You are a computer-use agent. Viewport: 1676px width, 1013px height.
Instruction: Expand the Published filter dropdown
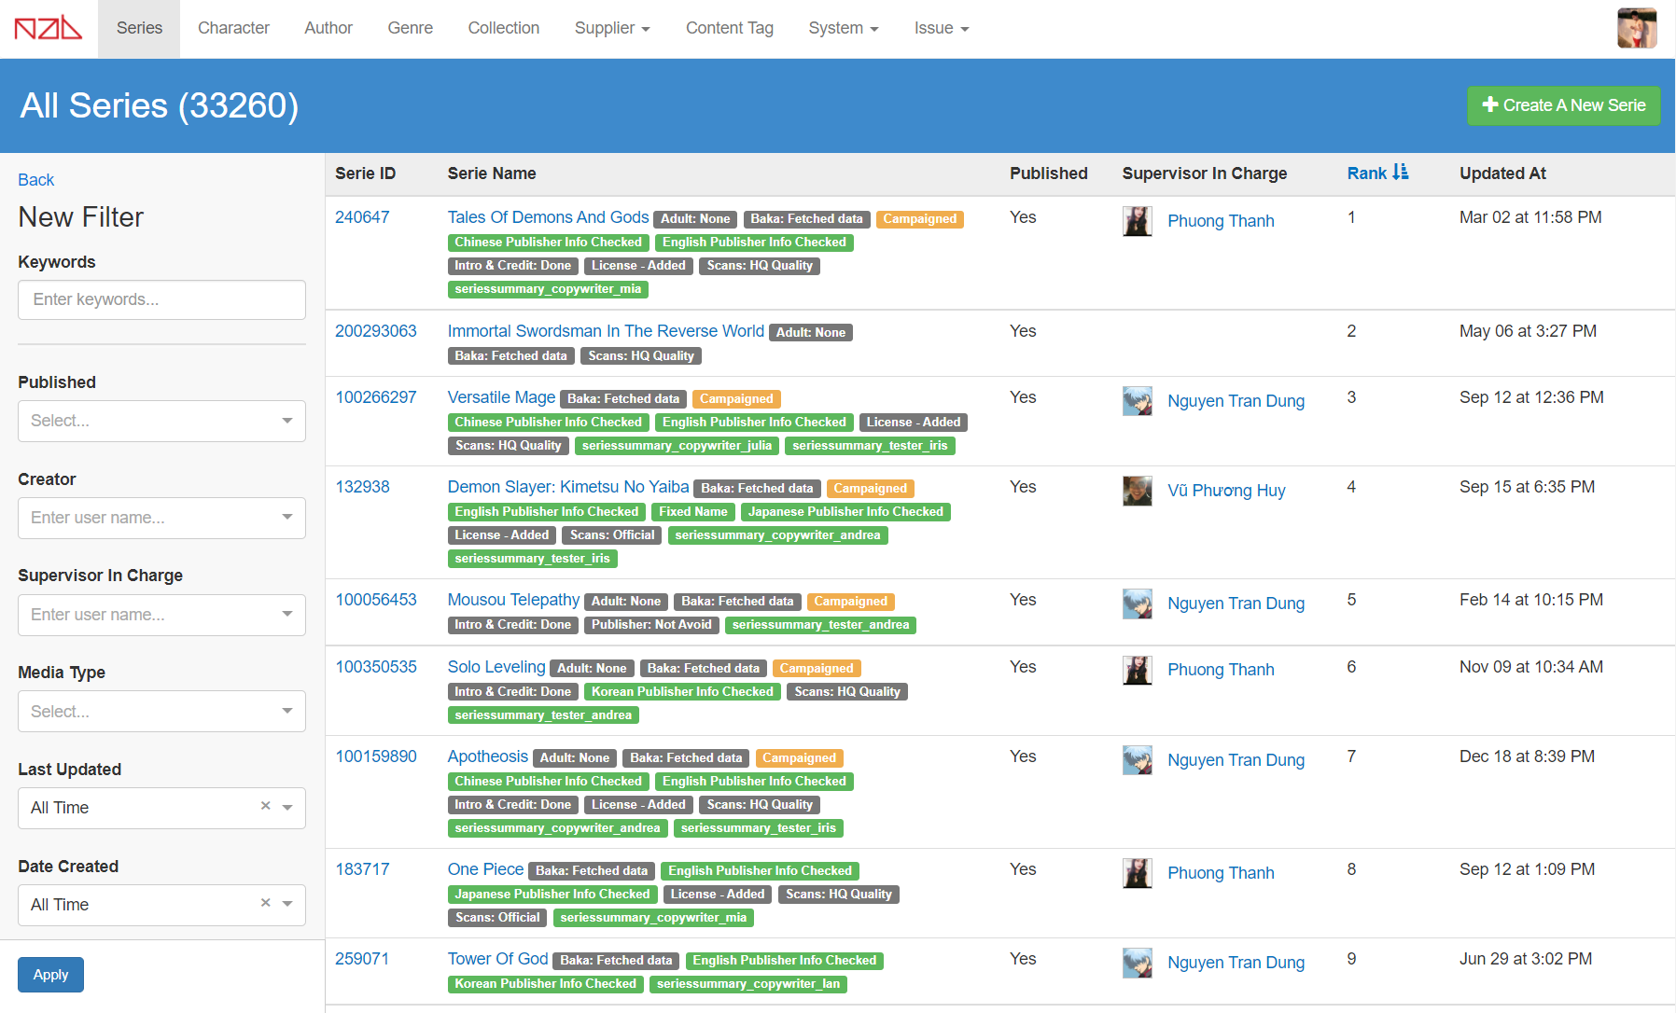coord(161,421)
